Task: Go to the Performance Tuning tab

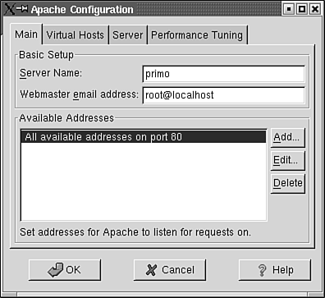Action: pos(197,35)
